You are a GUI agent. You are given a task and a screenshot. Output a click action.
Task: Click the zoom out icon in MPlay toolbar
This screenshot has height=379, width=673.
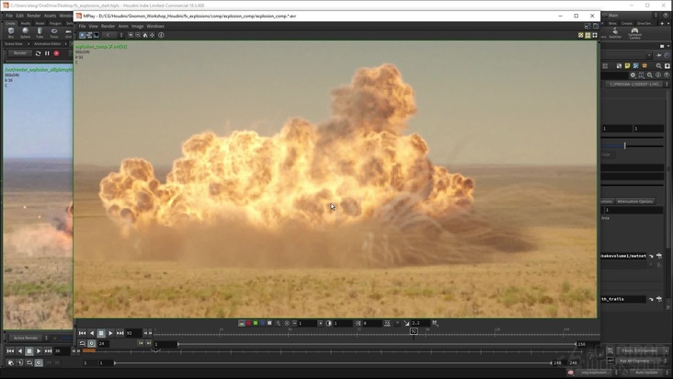138,35
